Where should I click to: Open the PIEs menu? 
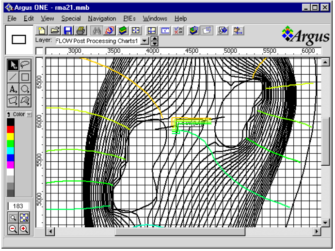129,18
